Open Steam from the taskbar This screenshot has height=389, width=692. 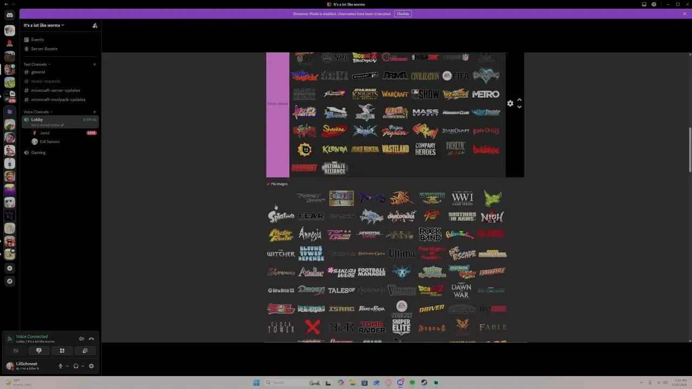pos(424,383)
